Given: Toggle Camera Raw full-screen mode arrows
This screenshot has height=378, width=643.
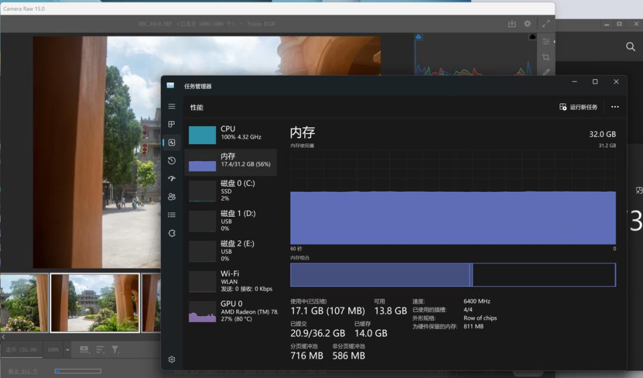Looking at the screenshot, I should [x=546, y=23].
